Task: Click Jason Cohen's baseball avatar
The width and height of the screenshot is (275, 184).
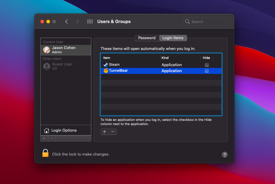Action: [x=47, y=50]
